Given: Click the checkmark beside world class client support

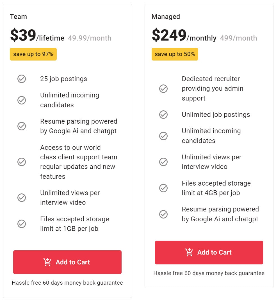Looking at the screenshot, I should 22,162.
